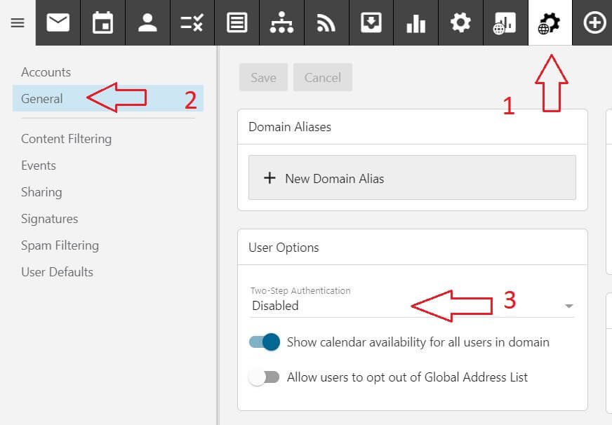Open Sharing in the sidebar
The height and width of the screenshot is (425, 612).
[41, 192]
